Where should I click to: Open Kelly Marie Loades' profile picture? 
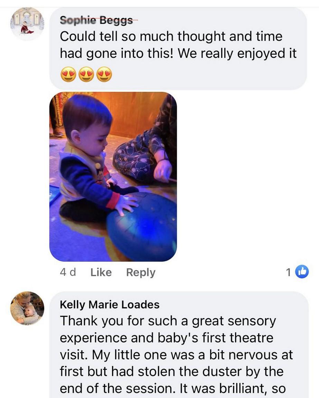coord(27,308)
